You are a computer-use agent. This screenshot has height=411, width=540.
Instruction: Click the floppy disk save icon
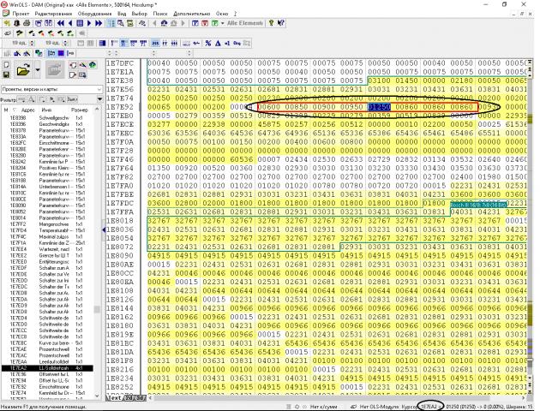[x=6, y=74]
